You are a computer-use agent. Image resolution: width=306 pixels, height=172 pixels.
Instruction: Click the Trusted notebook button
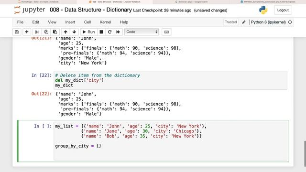click(x=230, y=22)
